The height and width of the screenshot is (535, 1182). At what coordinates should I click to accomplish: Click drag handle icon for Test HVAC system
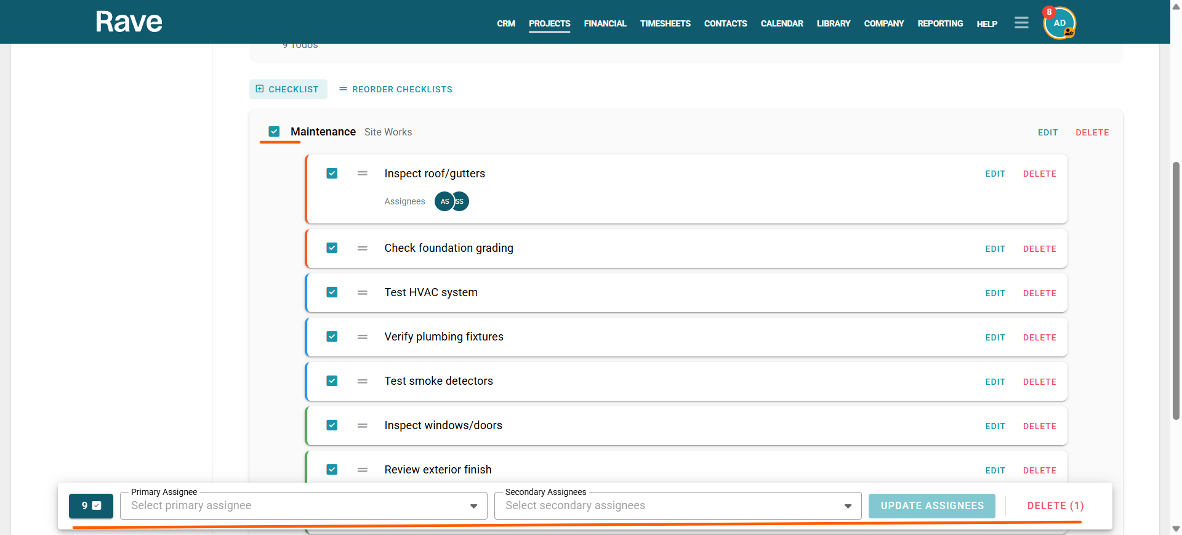click(363, 293)
